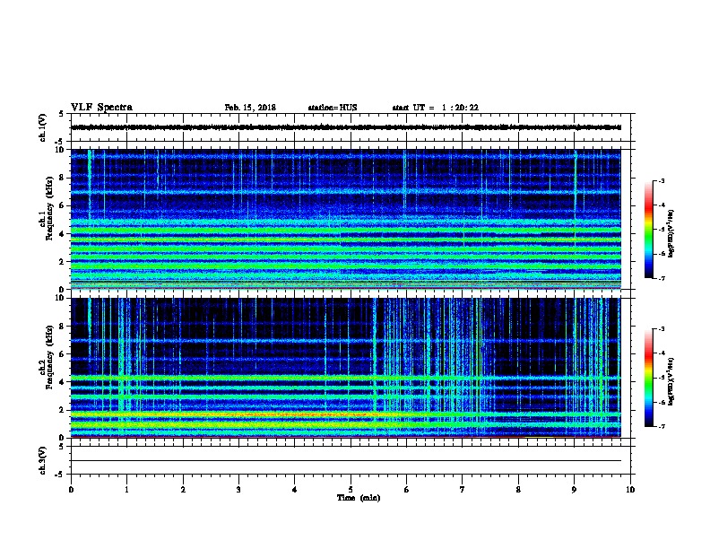Click the ch.1 frequency axis tick "6"
This screenshot has width=710, height=549.
click(x=62, y=205)
